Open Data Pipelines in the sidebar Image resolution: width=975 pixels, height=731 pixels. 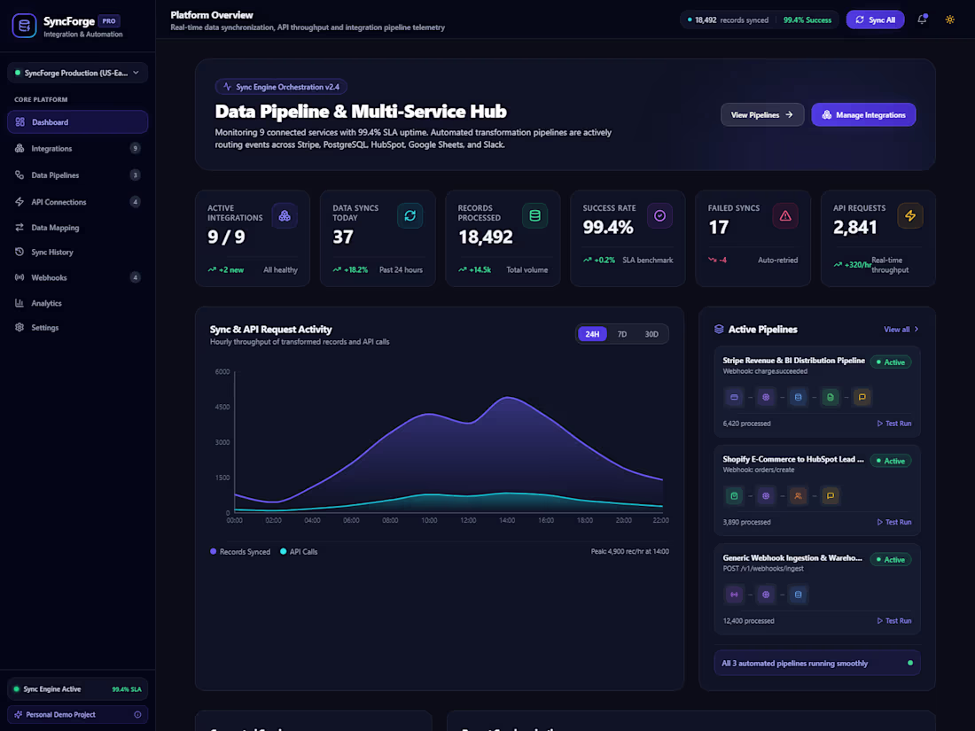click(x=78, y=175)
